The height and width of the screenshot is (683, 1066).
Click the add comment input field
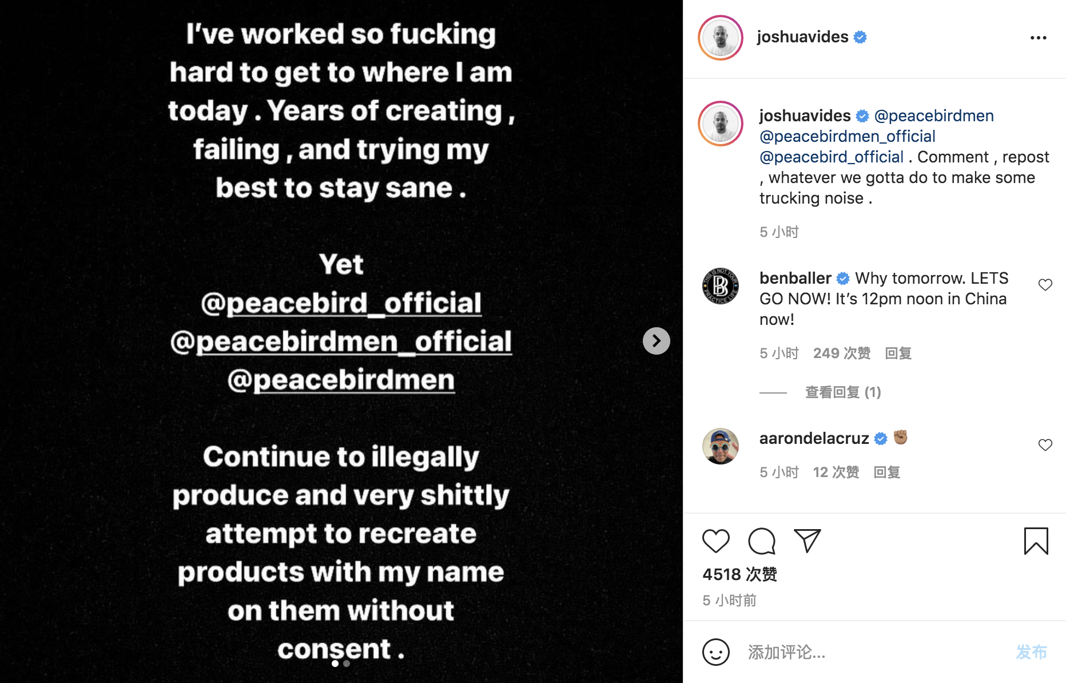coord(869,652)
